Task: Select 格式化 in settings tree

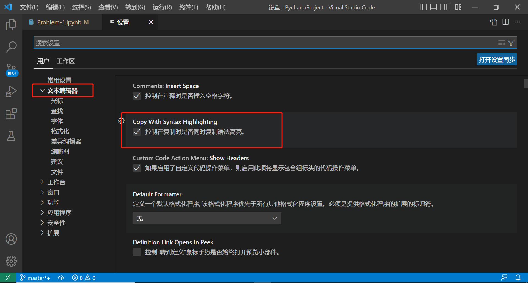Action: (60, 131)
